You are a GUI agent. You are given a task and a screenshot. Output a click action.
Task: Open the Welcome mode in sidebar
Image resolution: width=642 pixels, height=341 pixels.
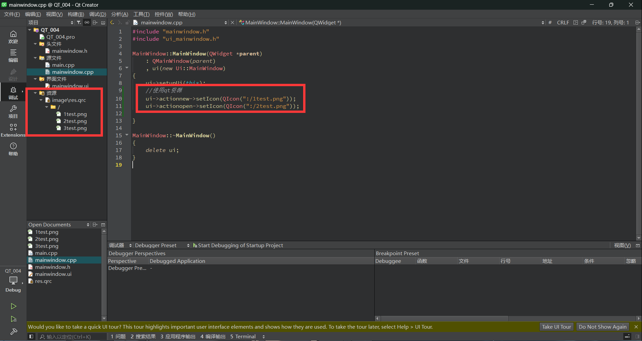[x=13, y=36]
